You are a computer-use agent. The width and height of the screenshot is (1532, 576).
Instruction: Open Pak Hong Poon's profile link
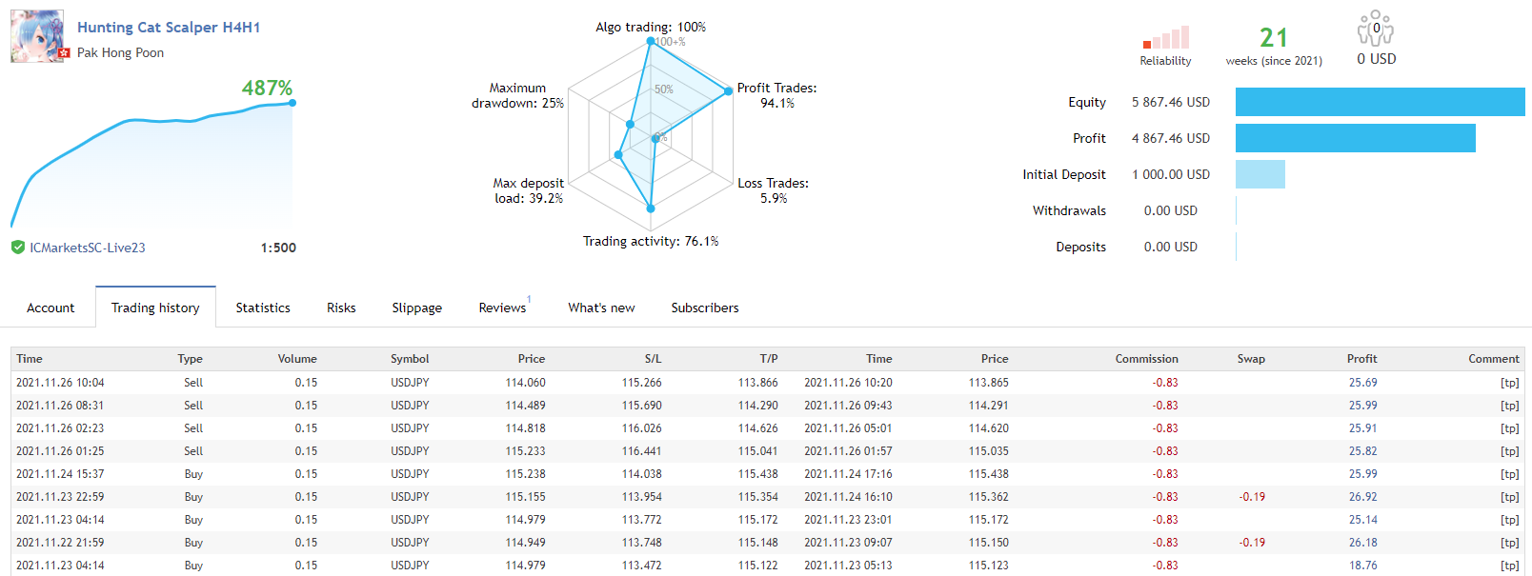[x=120, y=53]
